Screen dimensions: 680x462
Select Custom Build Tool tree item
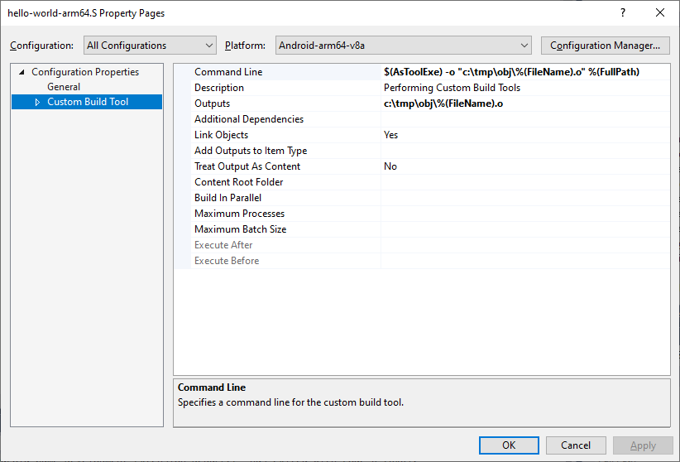tap(88, 103)
